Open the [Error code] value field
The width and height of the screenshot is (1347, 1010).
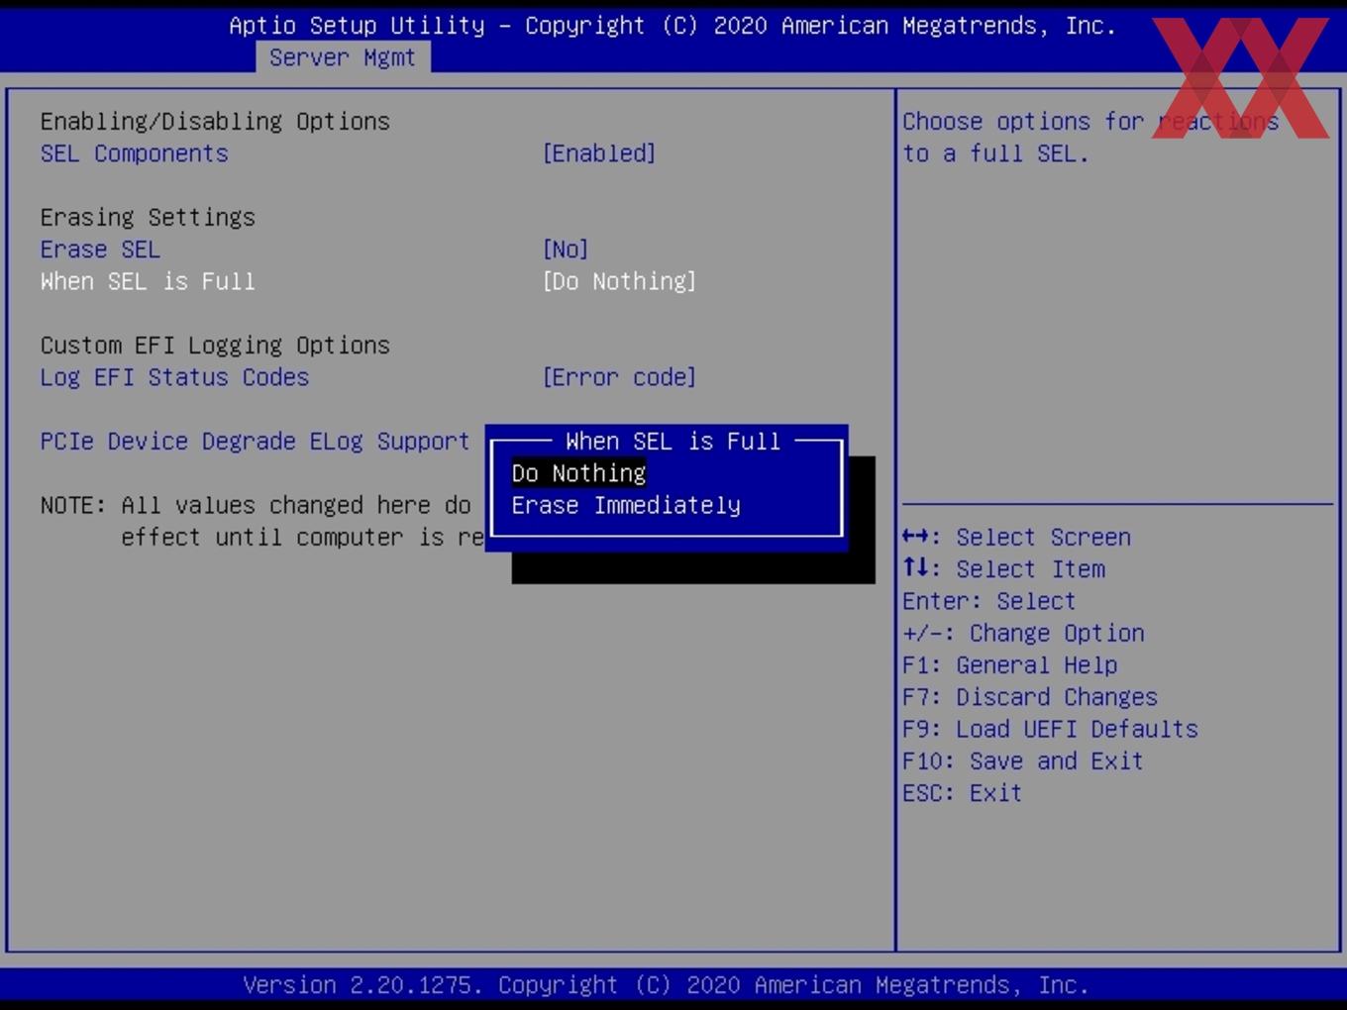(x=619, y=377)
